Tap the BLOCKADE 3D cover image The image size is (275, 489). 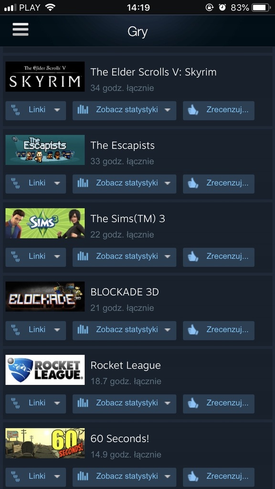(x=45, y=297)
